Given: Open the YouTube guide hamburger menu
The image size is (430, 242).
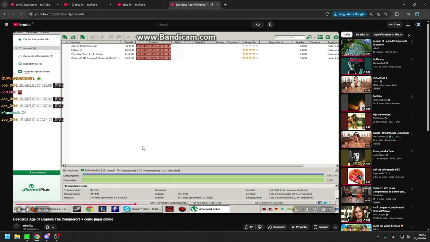Looking at the screenshot, I should (6, 25).
